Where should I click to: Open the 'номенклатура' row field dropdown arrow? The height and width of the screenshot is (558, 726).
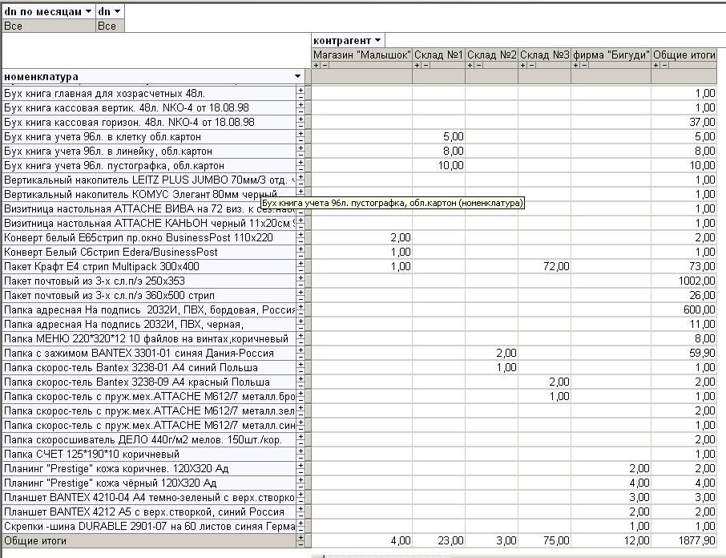298,76
